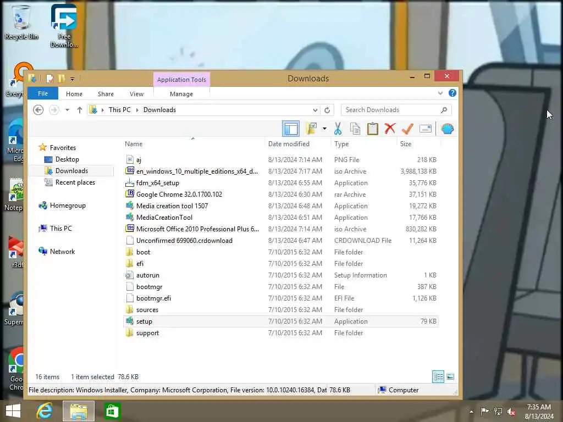Open recent locations dropdown arrow
This screenshot has width=563, height=422.
(x=67, y=110)
